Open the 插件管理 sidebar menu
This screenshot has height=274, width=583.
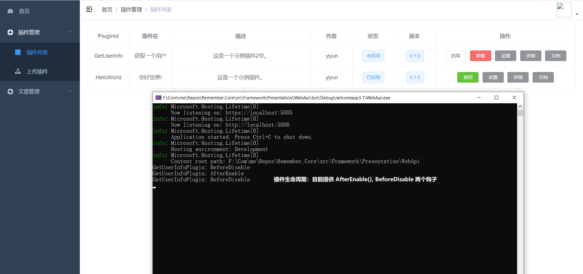point(40,32)
